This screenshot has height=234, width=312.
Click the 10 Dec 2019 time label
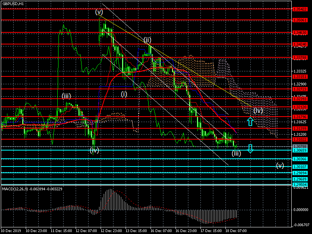12,230
